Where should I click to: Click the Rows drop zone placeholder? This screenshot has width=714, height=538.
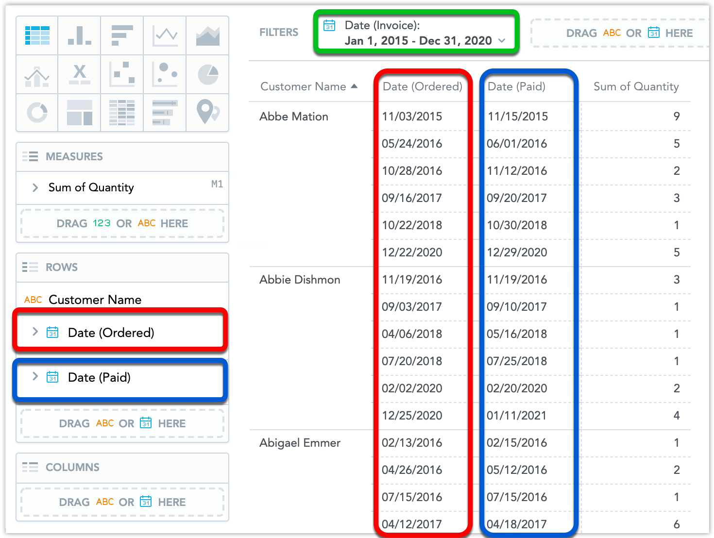point(122,423)
